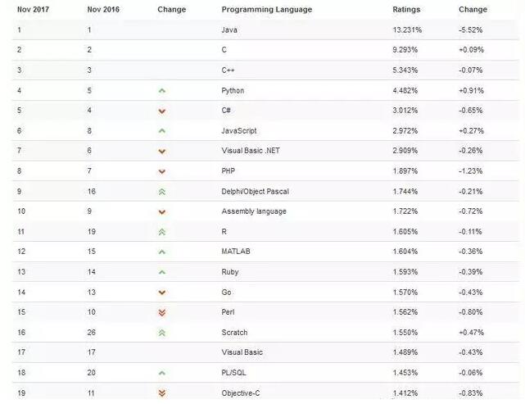Click the PL/SQL language entry
The image size is (525, 404).
coord(234,373)
